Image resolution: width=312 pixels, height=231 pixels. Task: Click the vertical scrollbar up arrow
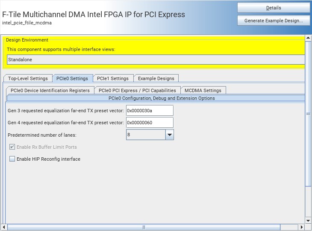tap(309, 38)
